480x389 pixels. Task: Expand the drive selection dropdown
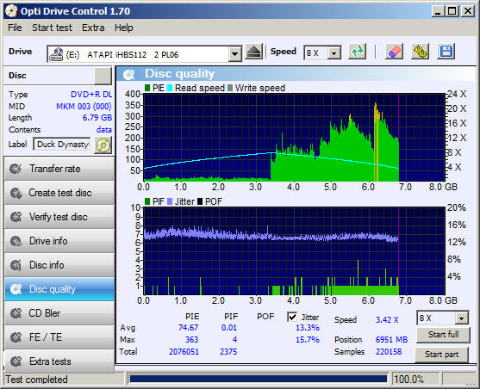234,54
